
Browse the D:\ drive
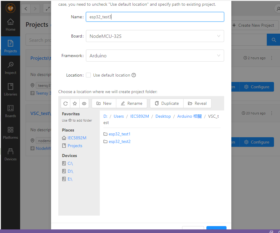tap(70, 171)
